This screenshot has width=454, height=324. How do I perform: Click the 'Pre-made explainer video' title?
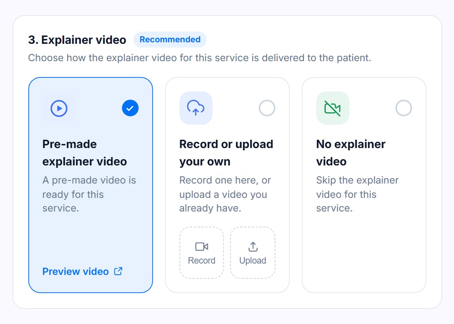coord(85,153)
